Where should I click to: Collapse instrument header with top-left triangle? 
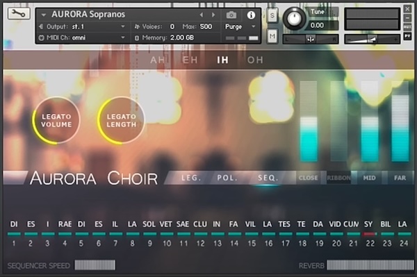point(44,15)
